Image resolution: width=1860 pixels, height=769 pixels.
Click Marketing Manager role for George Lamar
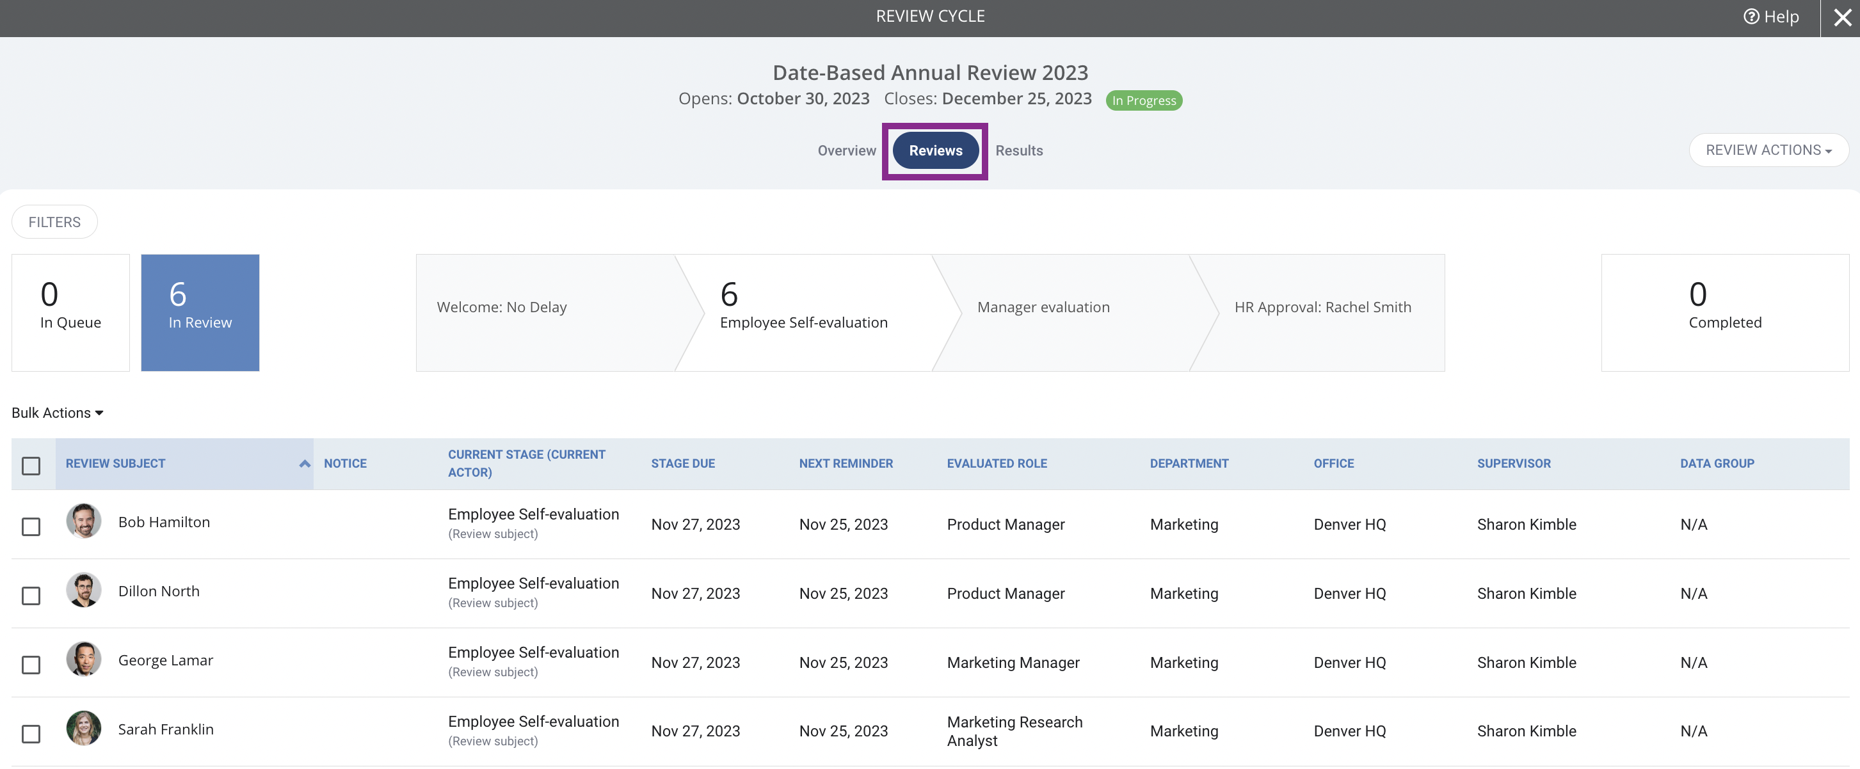[x=1013, y=662]
